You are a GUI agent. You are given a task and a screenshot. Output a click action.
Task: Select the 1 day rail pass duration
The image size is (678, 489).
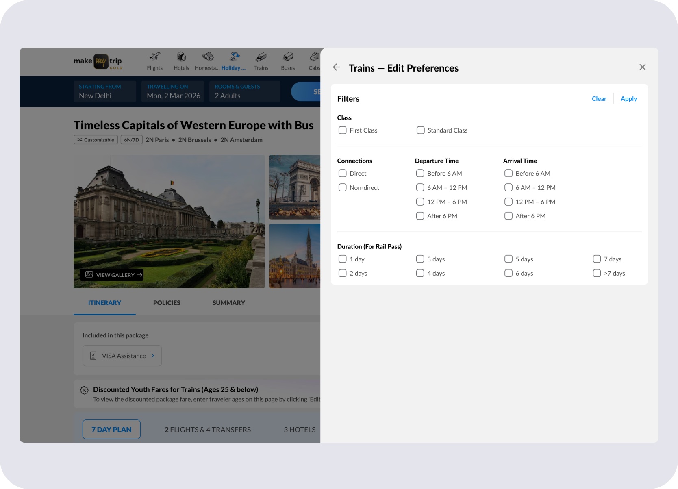coord(343,259)
